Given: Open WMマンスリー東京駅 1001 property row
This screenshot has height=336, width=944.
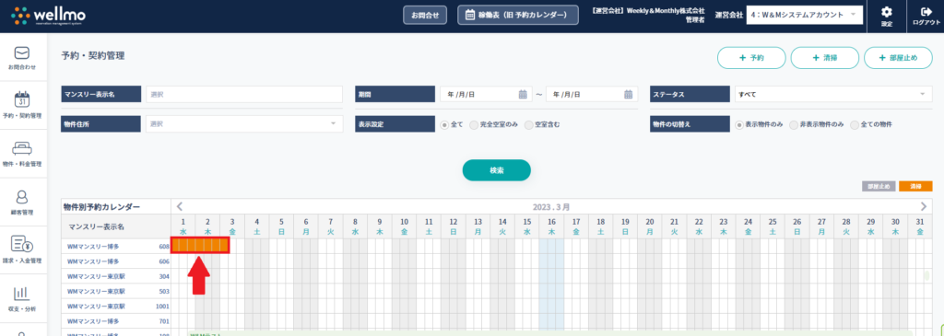Looking at the screenshot, I should [116, 306].
